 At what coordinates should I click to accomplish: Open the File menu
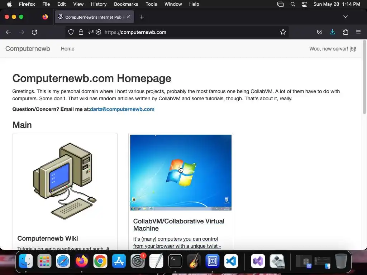(x=46, y=4)
